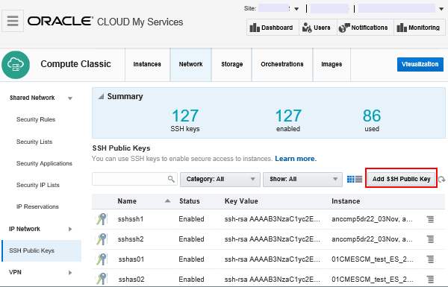Follow the Learn more link
Viewport: 448px width, 287px height.
pyautogui.click(x=296, y=159)
